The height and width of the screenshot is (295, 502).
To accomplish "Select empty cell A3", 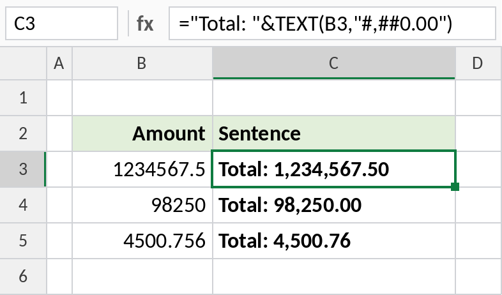I will 59,169.
